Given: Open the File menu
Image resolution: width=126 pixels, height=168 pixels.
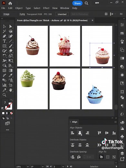Looking at the screenshot, I should (3, 8).
